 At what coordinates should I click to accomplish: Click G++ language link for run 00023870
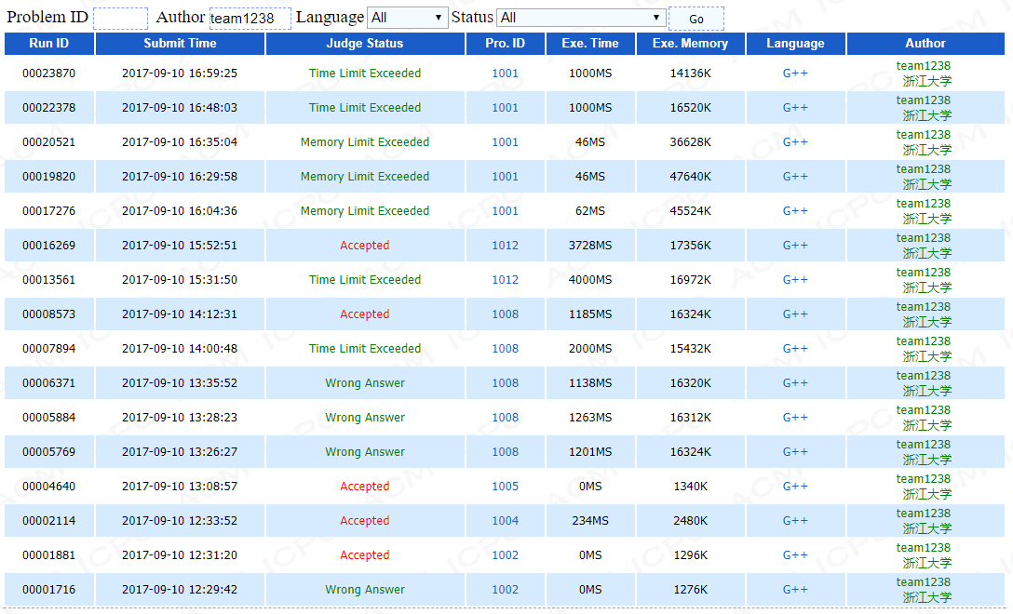795,73
